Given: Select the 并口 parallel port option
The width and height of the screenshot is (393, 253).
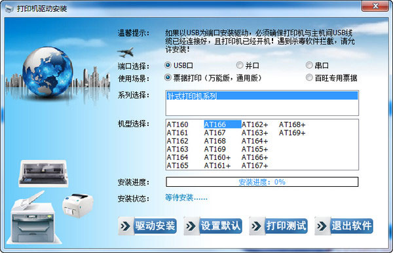Looking at the screenshot, I should (240, 66).
